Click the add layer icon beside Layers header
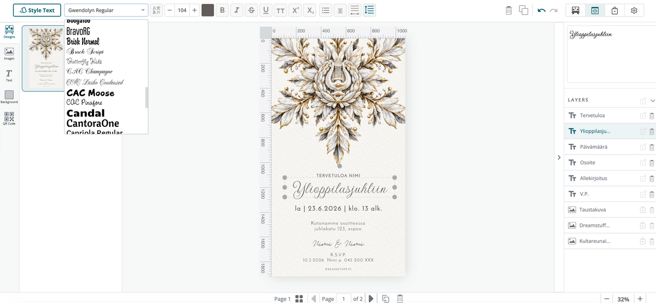656x303 pixels. tap(643, 101)
